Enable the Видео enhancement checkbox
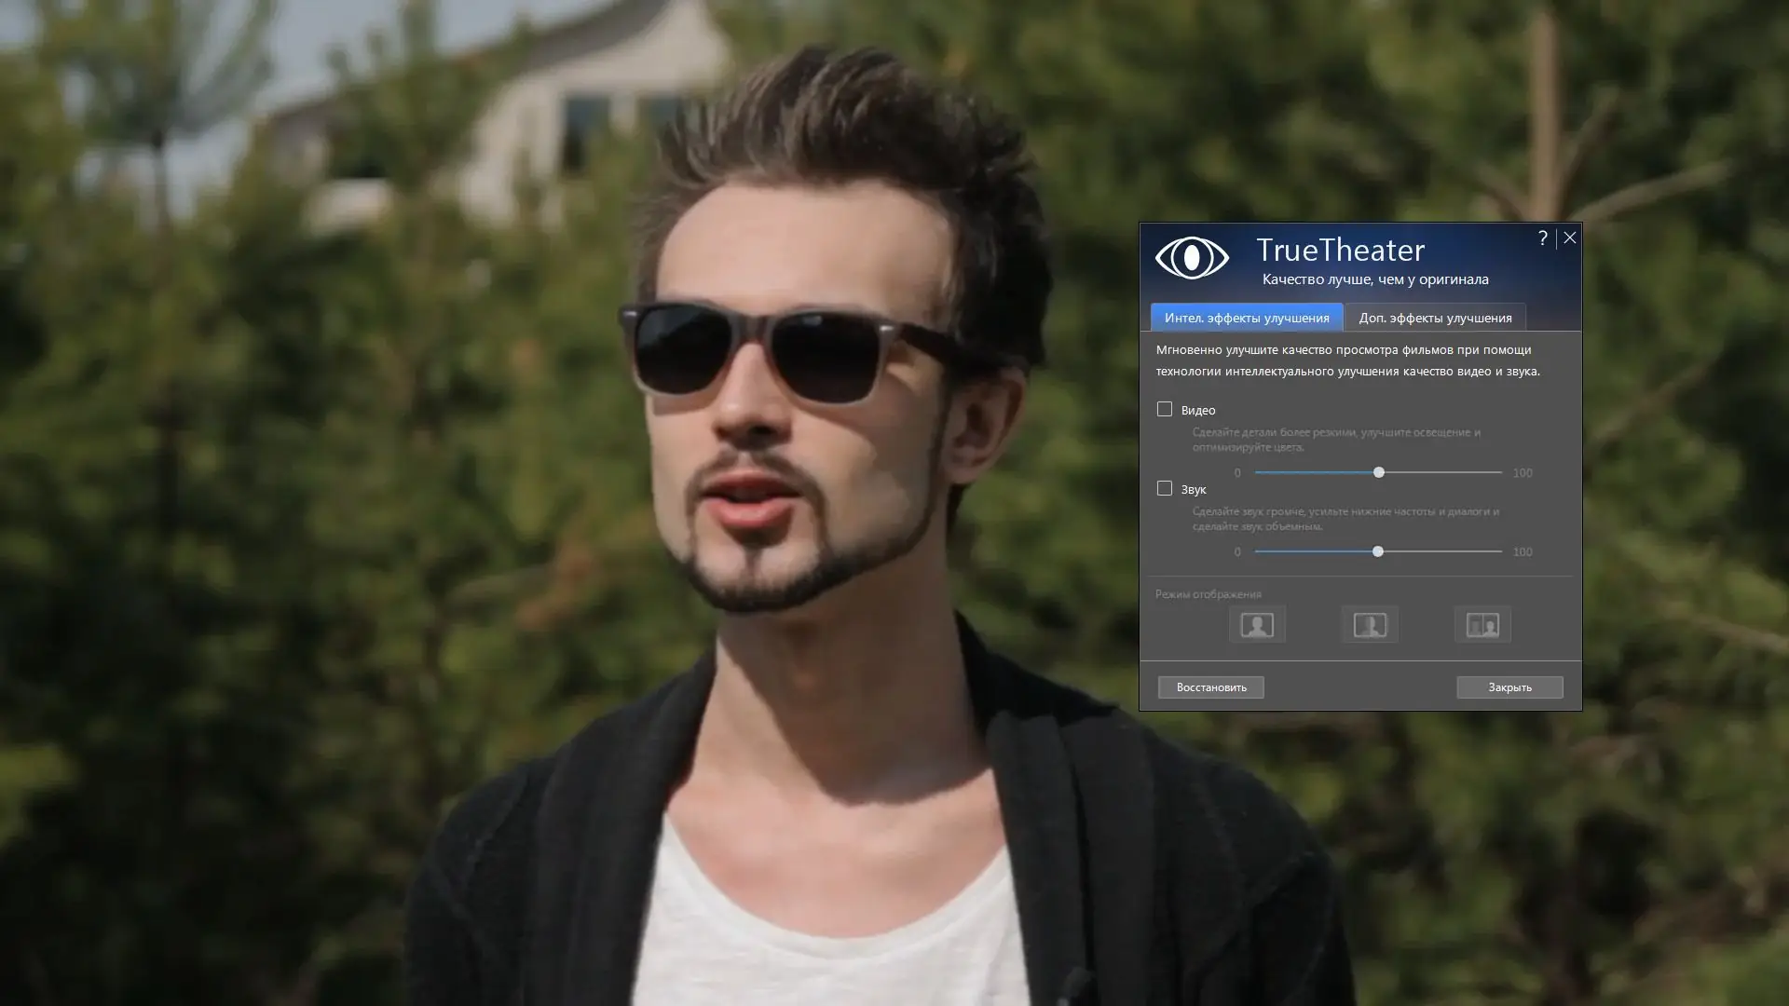 (1165, 409)
